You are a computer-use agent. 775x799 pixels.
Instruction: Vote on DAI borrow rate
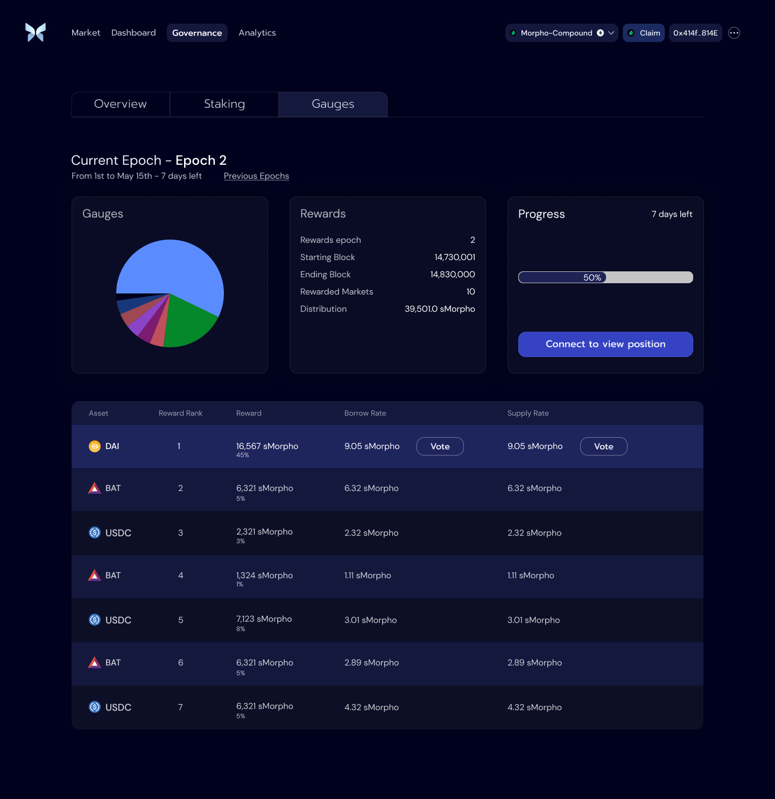[x=440, y=446]
